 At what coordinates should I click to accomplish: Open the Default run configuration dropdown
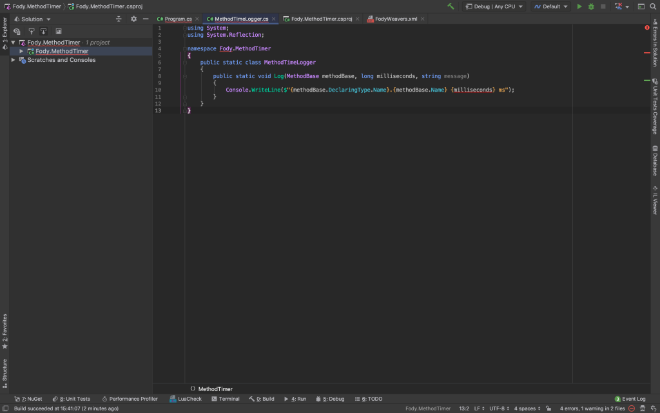tap(551, 6)
